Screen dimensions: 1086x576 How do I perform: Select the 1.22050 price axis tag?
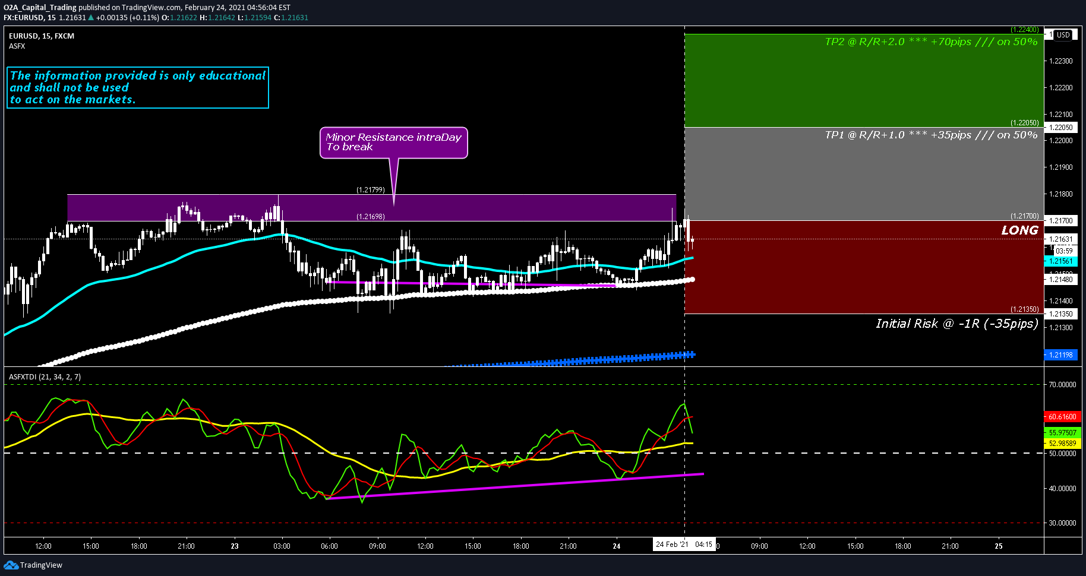coord(1060,128)
